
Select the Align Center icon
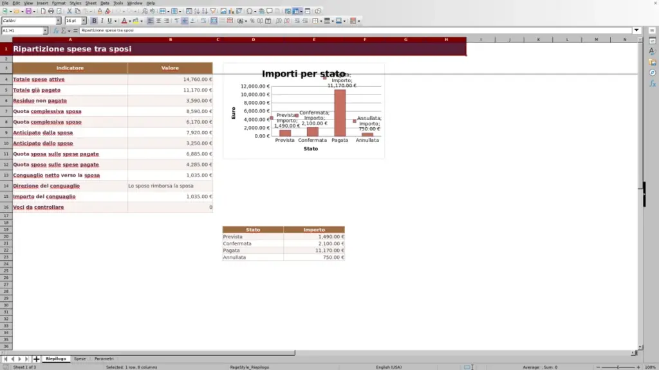[158, 21]
